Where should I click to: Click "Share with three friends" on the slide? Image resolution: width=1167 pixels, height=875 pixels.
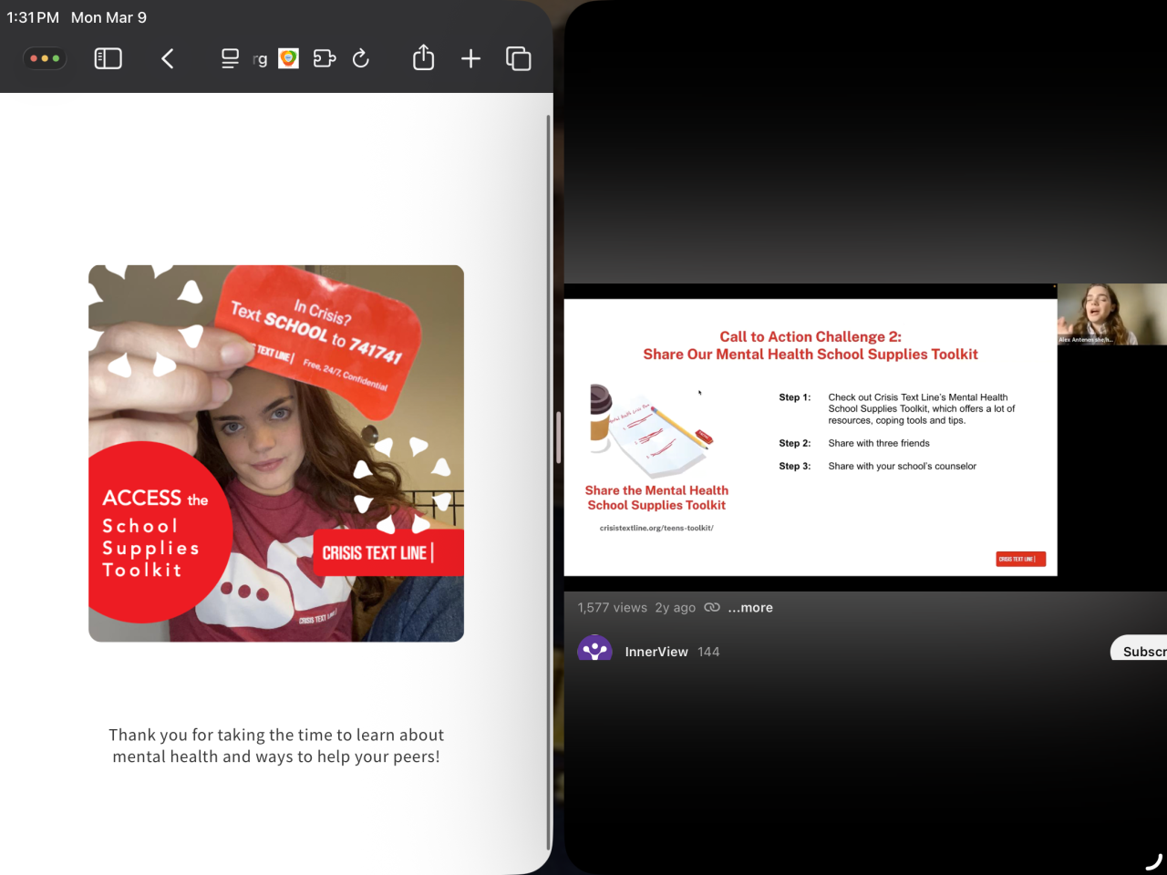pos(879,443)
